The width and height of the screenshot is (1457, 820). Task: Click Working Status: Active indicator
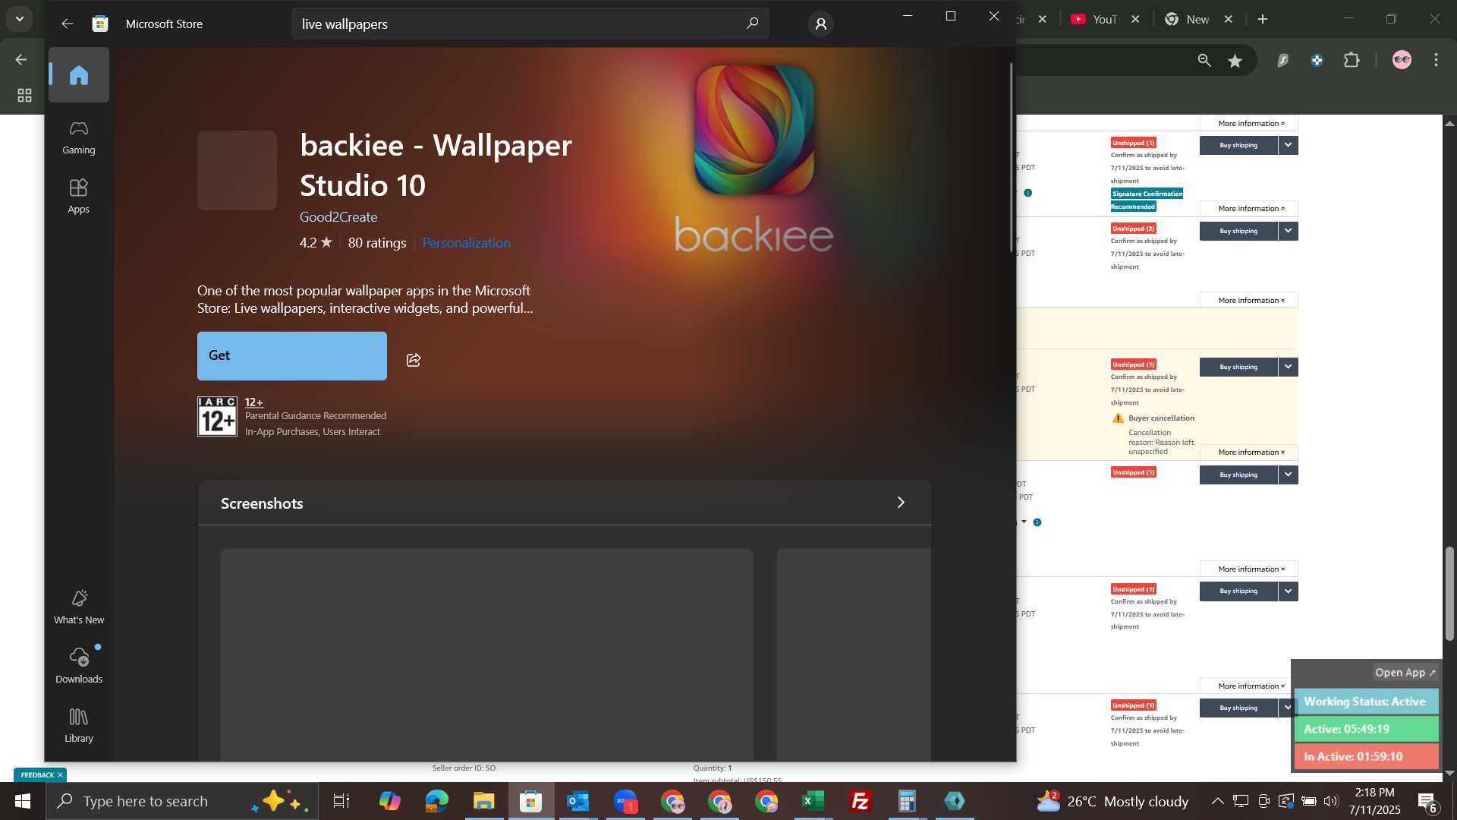(1366, 702)
